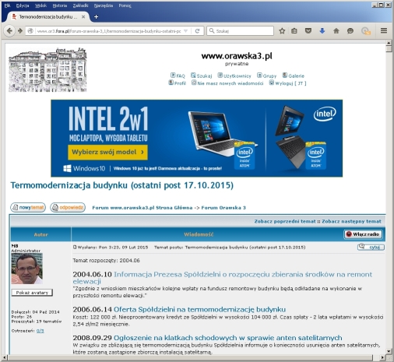Click the small post icon before Wysłany
Viewport: 394px width, 362px height.
[x=75, y=248]
